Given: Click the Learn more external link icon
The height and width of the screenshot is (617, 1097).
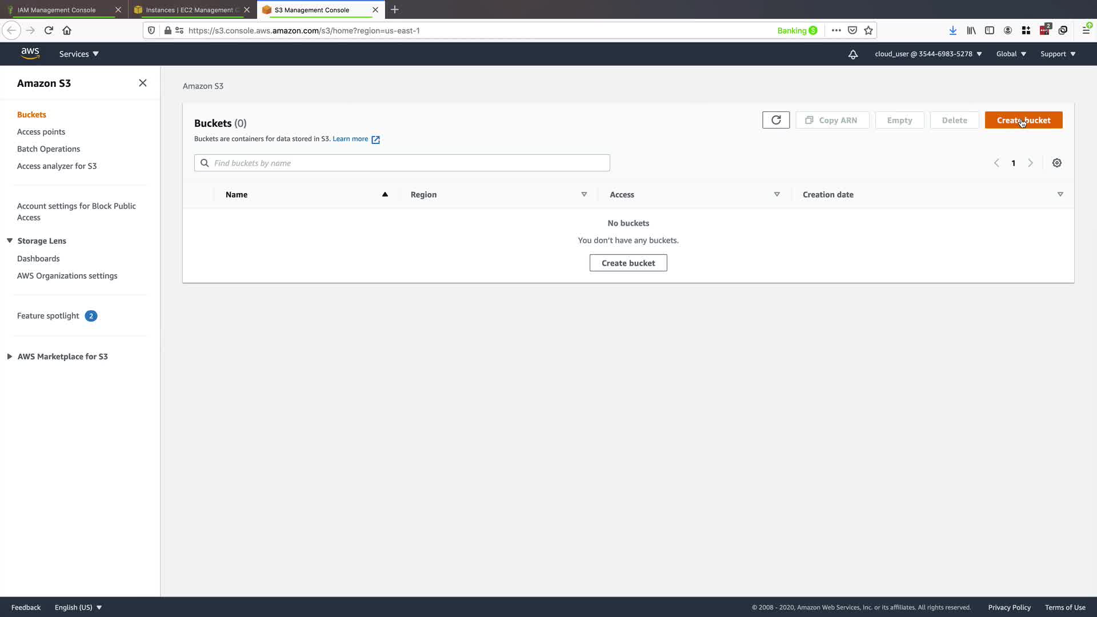Looking at the screenshot, I should tap(375, 139).
